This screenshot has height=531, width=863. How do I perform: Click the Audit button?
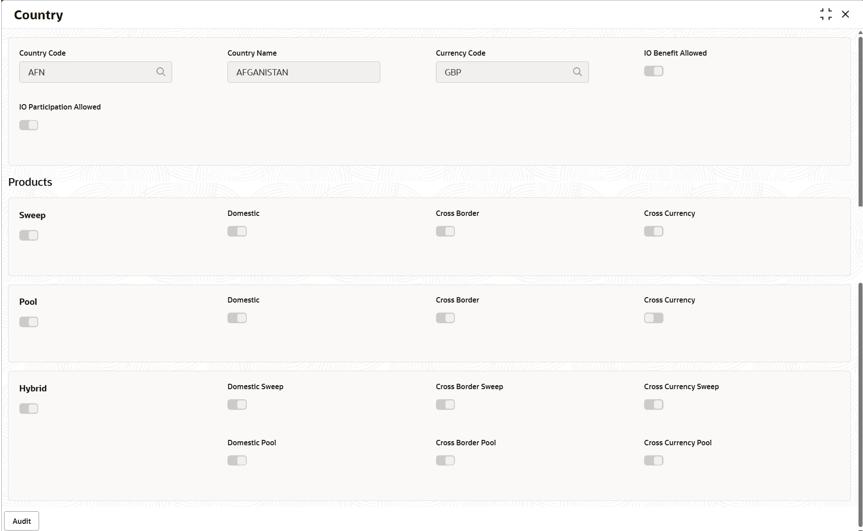[x=22, y=521]
